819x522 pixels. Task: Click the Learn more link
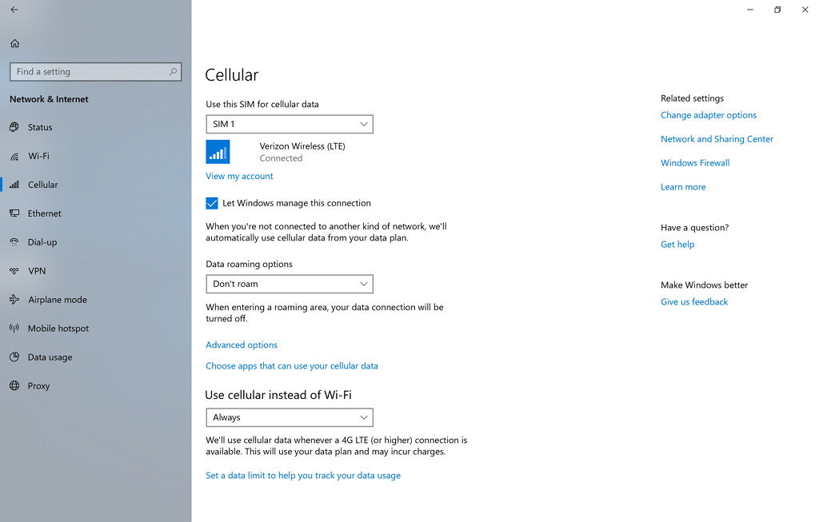point(683,187)
